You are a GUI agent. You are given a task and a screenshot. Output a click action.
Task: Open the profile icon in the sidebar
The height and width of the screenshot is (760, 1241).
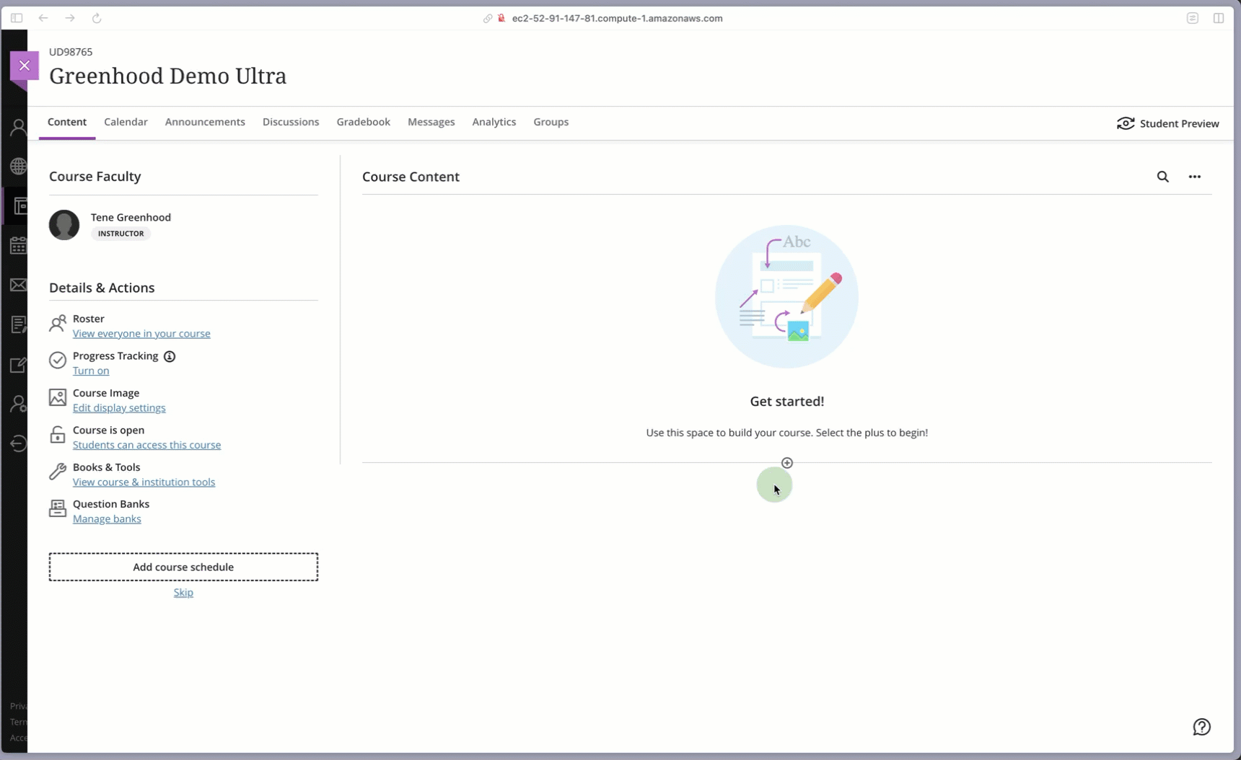coord(18,128)
